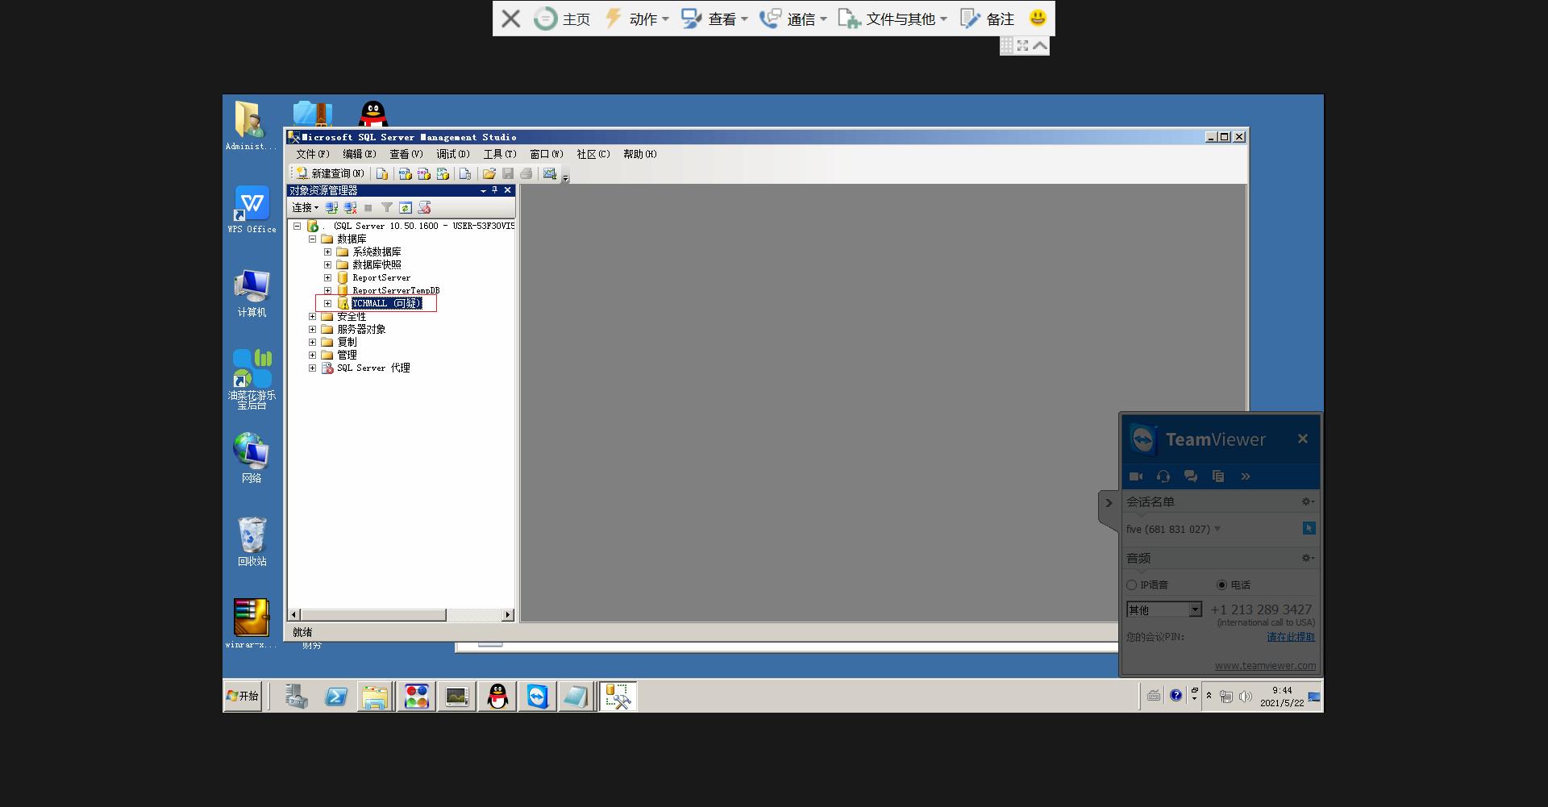
Task: Click the print icon in SSMS toolbar
Action: [x=526, y=173]
